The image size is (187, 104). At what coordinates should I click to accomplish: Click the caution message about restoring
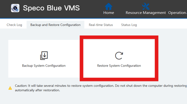pos(101,88)
